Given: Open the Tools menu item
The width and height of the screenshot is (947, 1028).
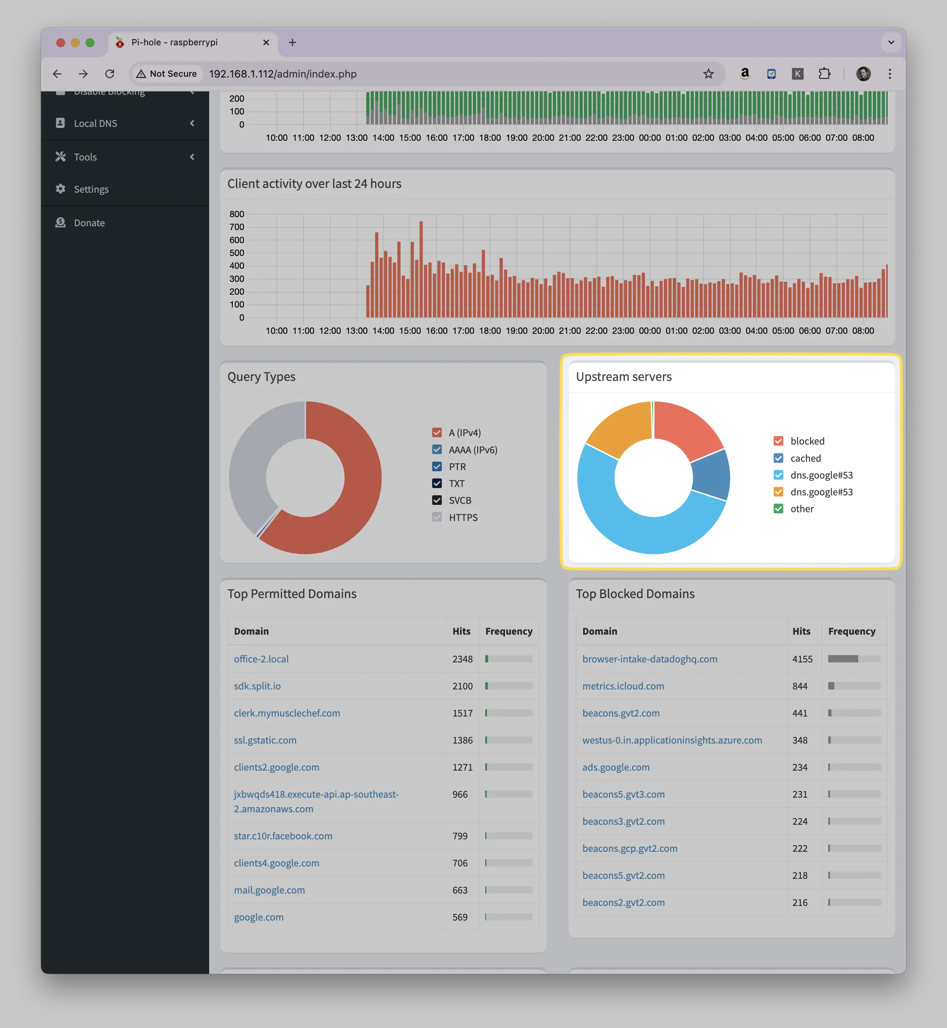Looking at the screenshot, I should [125, 157].
